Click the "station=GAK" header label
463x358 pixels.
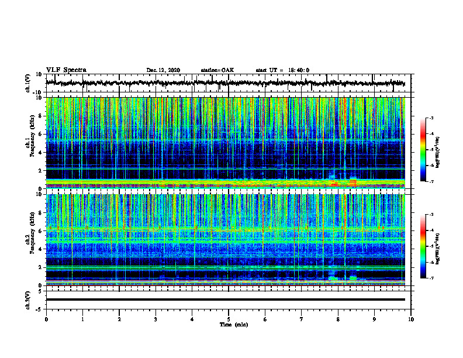(x=217, y=70)
